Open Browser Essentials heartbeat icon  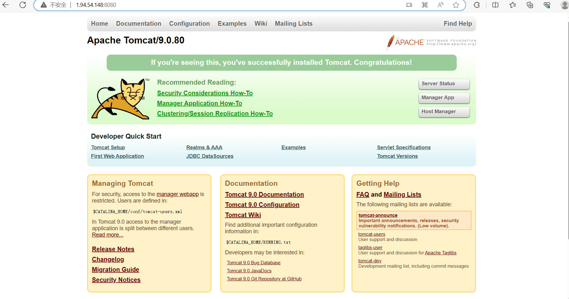point(547,5)
